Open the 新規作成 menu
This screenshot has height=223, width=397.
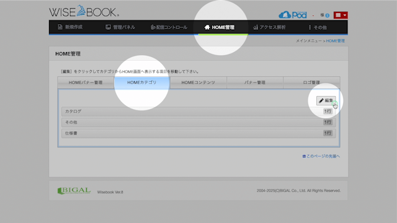(70, 27)
